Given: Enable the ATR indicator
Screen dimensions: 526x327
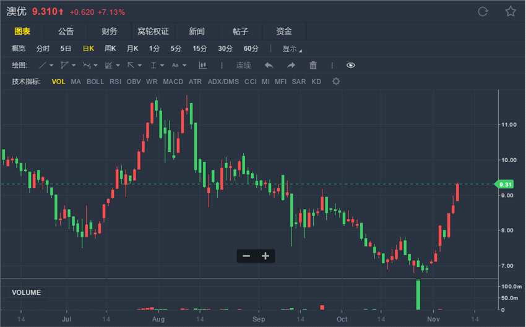Looking at the screenshot, I should (195, 82).
